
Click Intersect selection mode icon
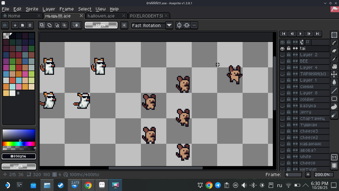64,25
